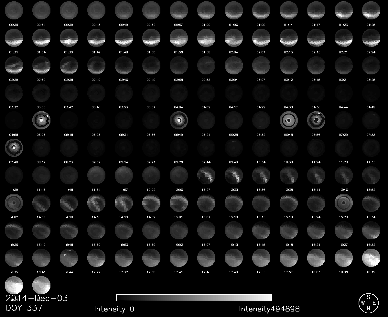Click the 13:27 thumbnail with diagonal streak
The width and height of the screenshot is (388, 317).
click(x=206, y=175)
